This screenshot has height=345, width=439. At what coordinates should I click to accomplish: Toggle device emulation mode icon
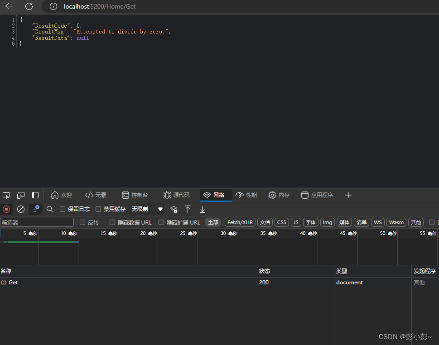[x=21, y=195]
